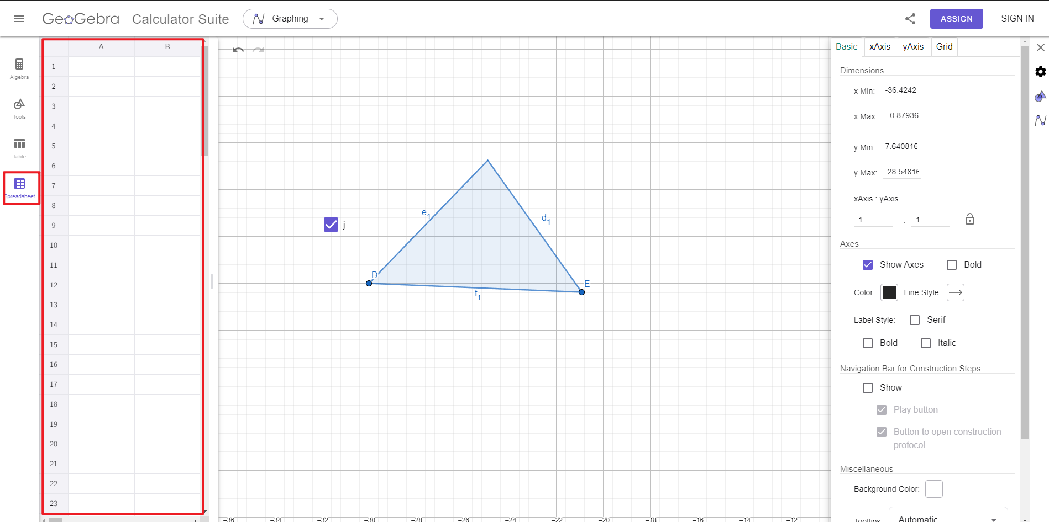Click the SIGN IN link
Viewport: 1049px width, 522px height.
tap(1017, 19)
